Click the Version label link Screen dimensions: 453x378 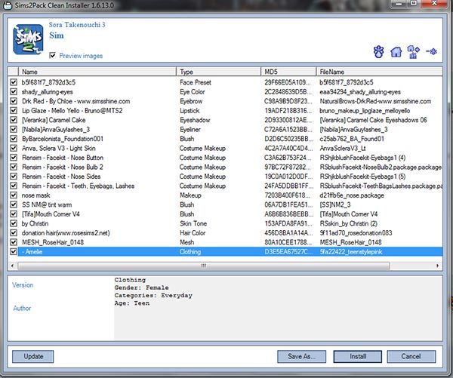23,285
